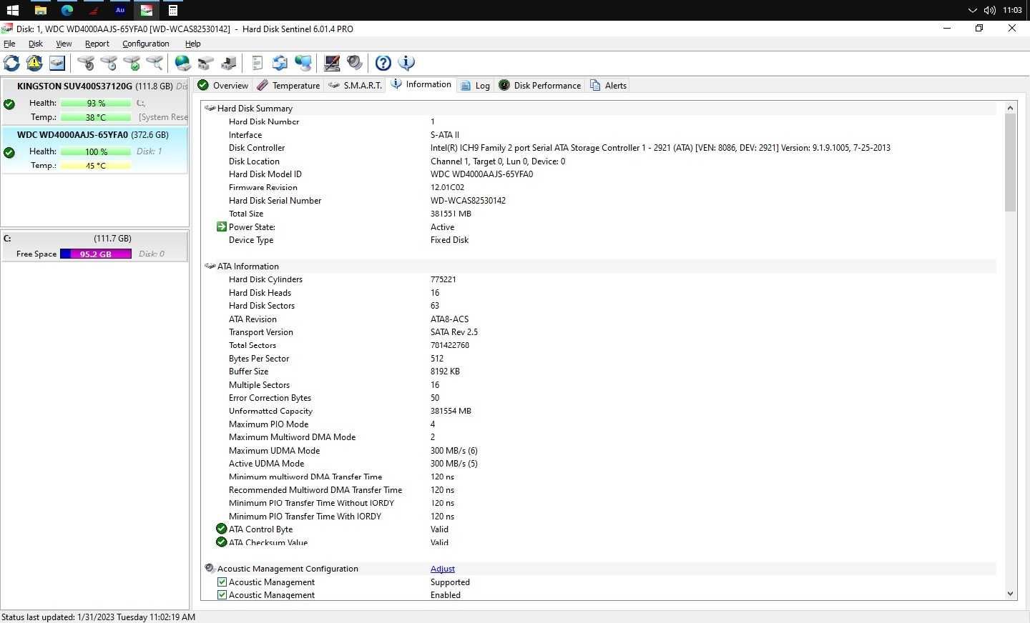Image resolution: width=1030 pixels, height=623 pixels.
Task: Click the disk test icon with green checkmark
Action: click(132, 63)
